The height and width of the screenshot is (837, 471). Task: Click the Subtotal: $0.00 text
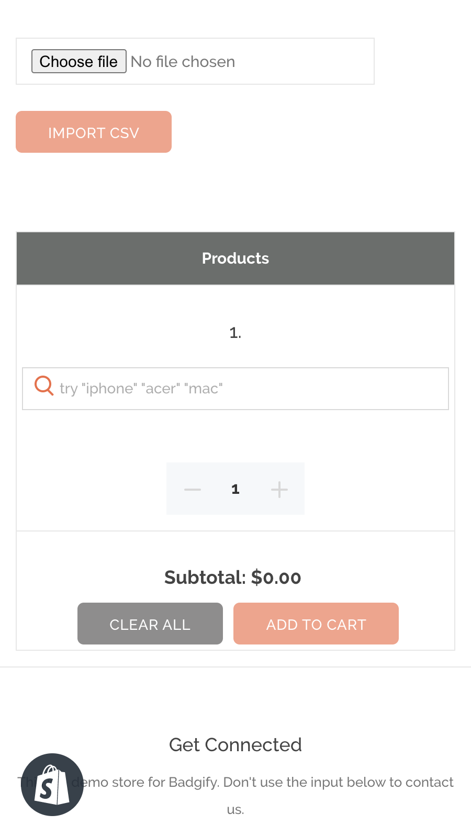pos(233,577)
